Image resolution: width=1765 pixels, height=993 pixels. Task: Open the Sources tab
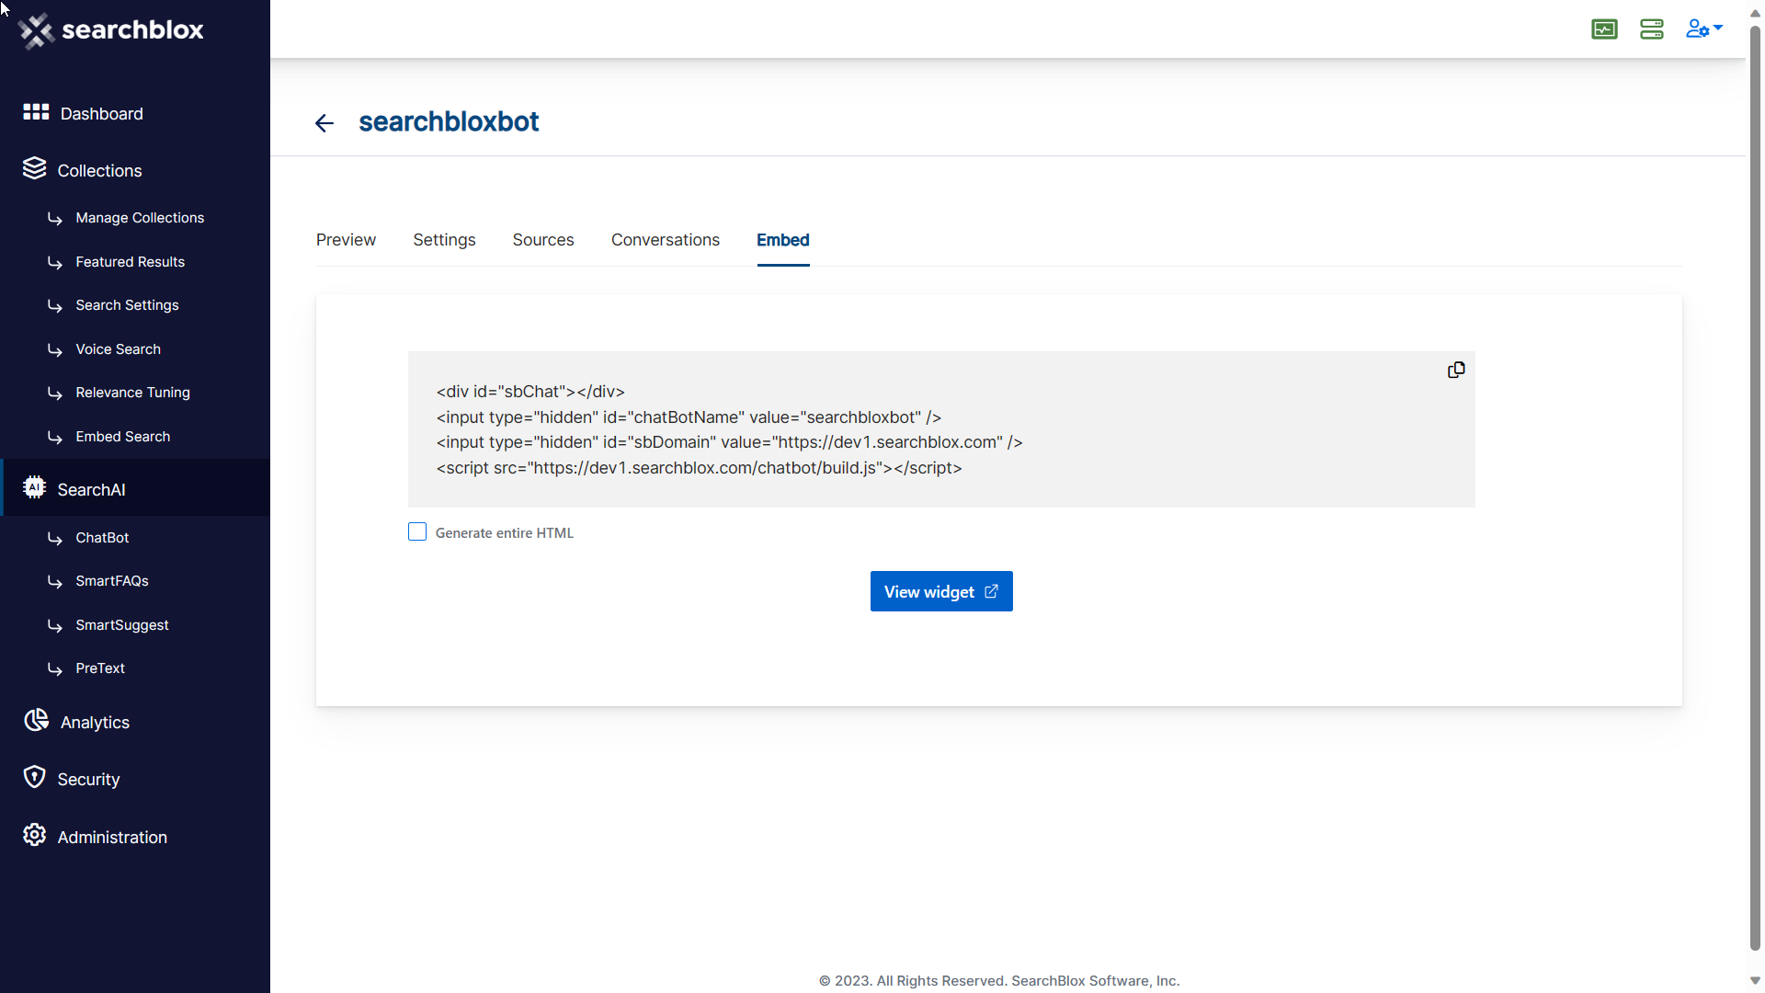click(542, 240)
